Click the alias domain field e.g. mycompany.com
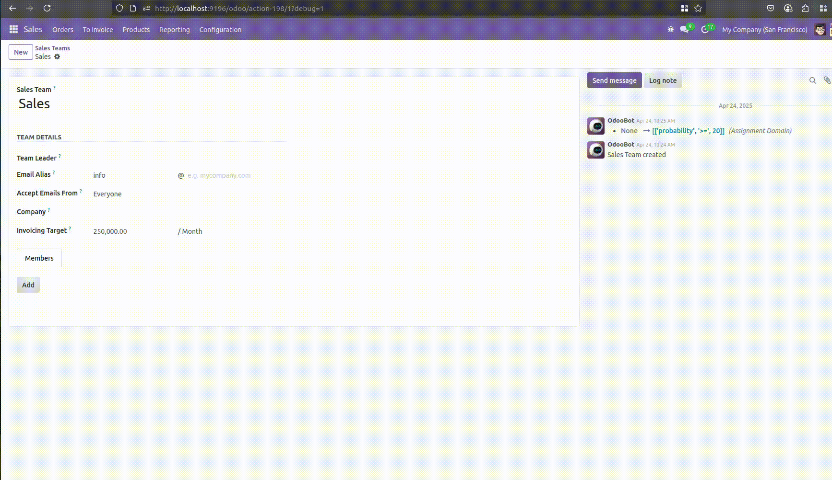832x480 pixels. (236, 175)
